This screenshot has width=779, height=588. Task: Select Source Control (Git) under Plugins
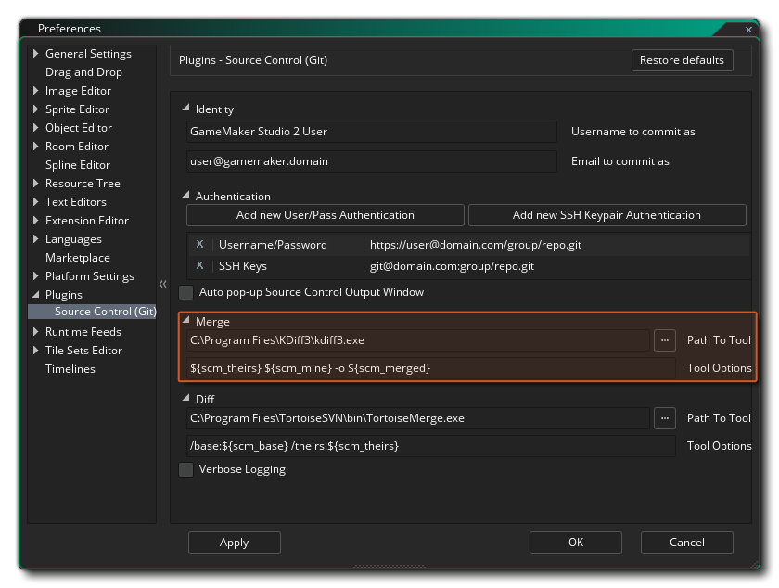pyautogui.click(x=105, y=311)
